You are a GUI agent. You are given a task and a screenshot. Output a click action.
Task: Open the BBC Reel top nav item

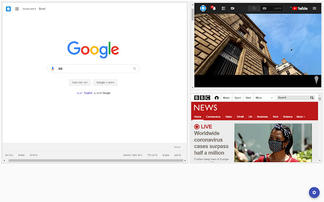(x=248, y=97)
